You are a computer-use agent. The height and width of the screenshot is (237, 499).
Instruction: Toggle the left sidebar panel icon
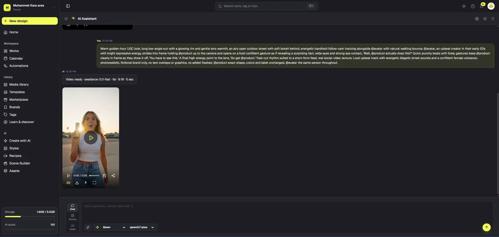coord(68,6)
